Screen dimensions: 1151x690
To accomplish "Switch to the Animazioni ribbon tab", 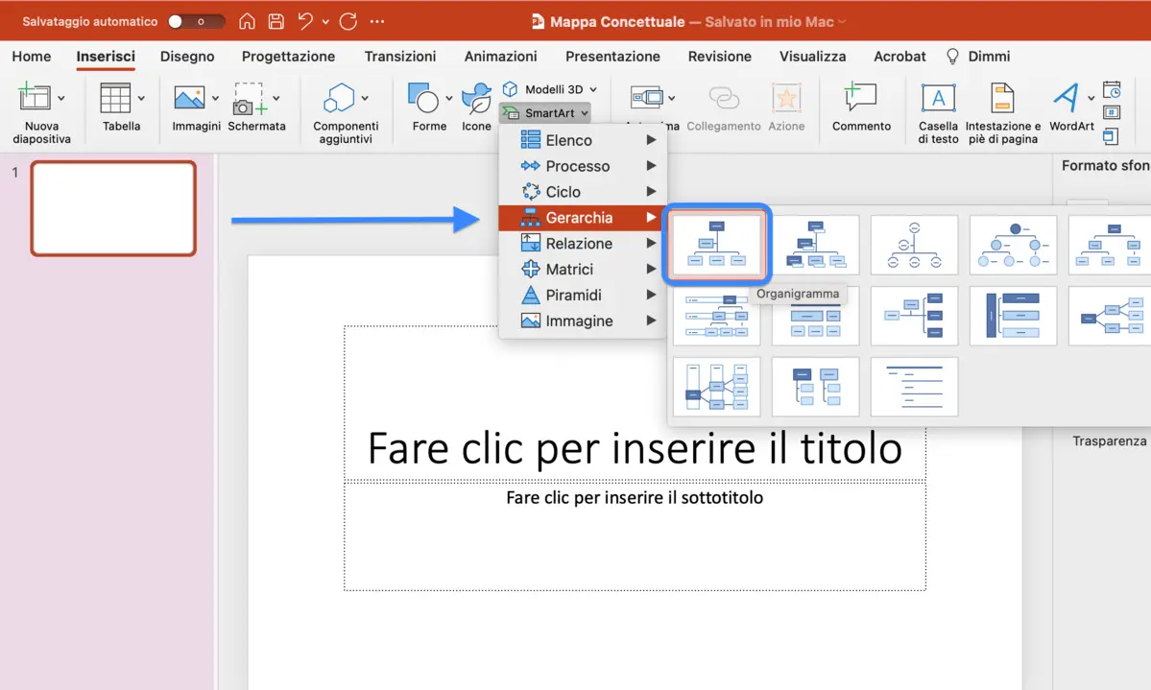I will pyautogui.click(x=500, y=57).
